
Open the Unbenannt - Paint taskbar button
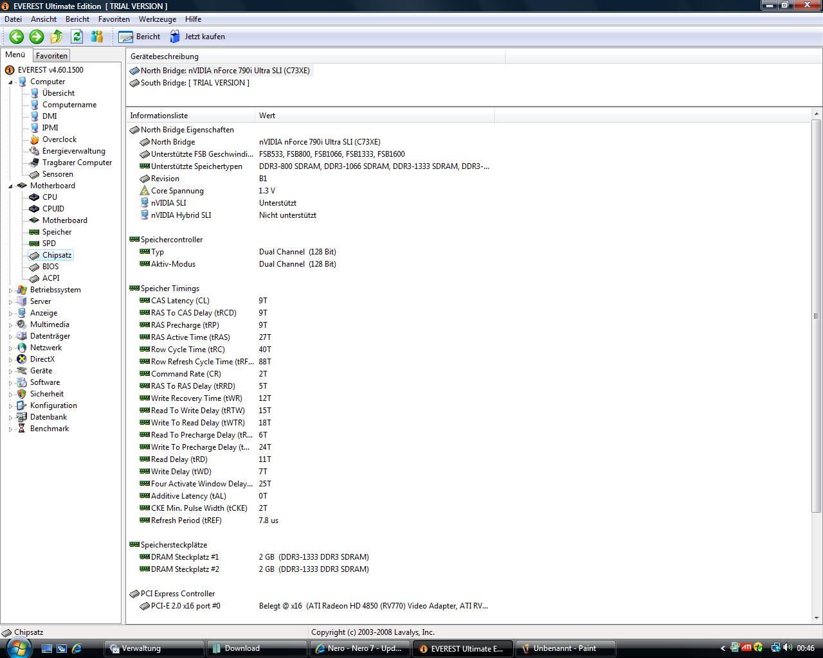566,648
